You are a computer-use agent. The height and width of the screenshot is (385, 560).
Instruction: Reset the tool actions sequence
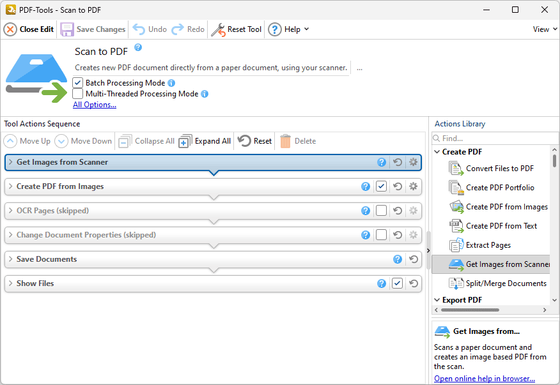[x=255, y=141]
